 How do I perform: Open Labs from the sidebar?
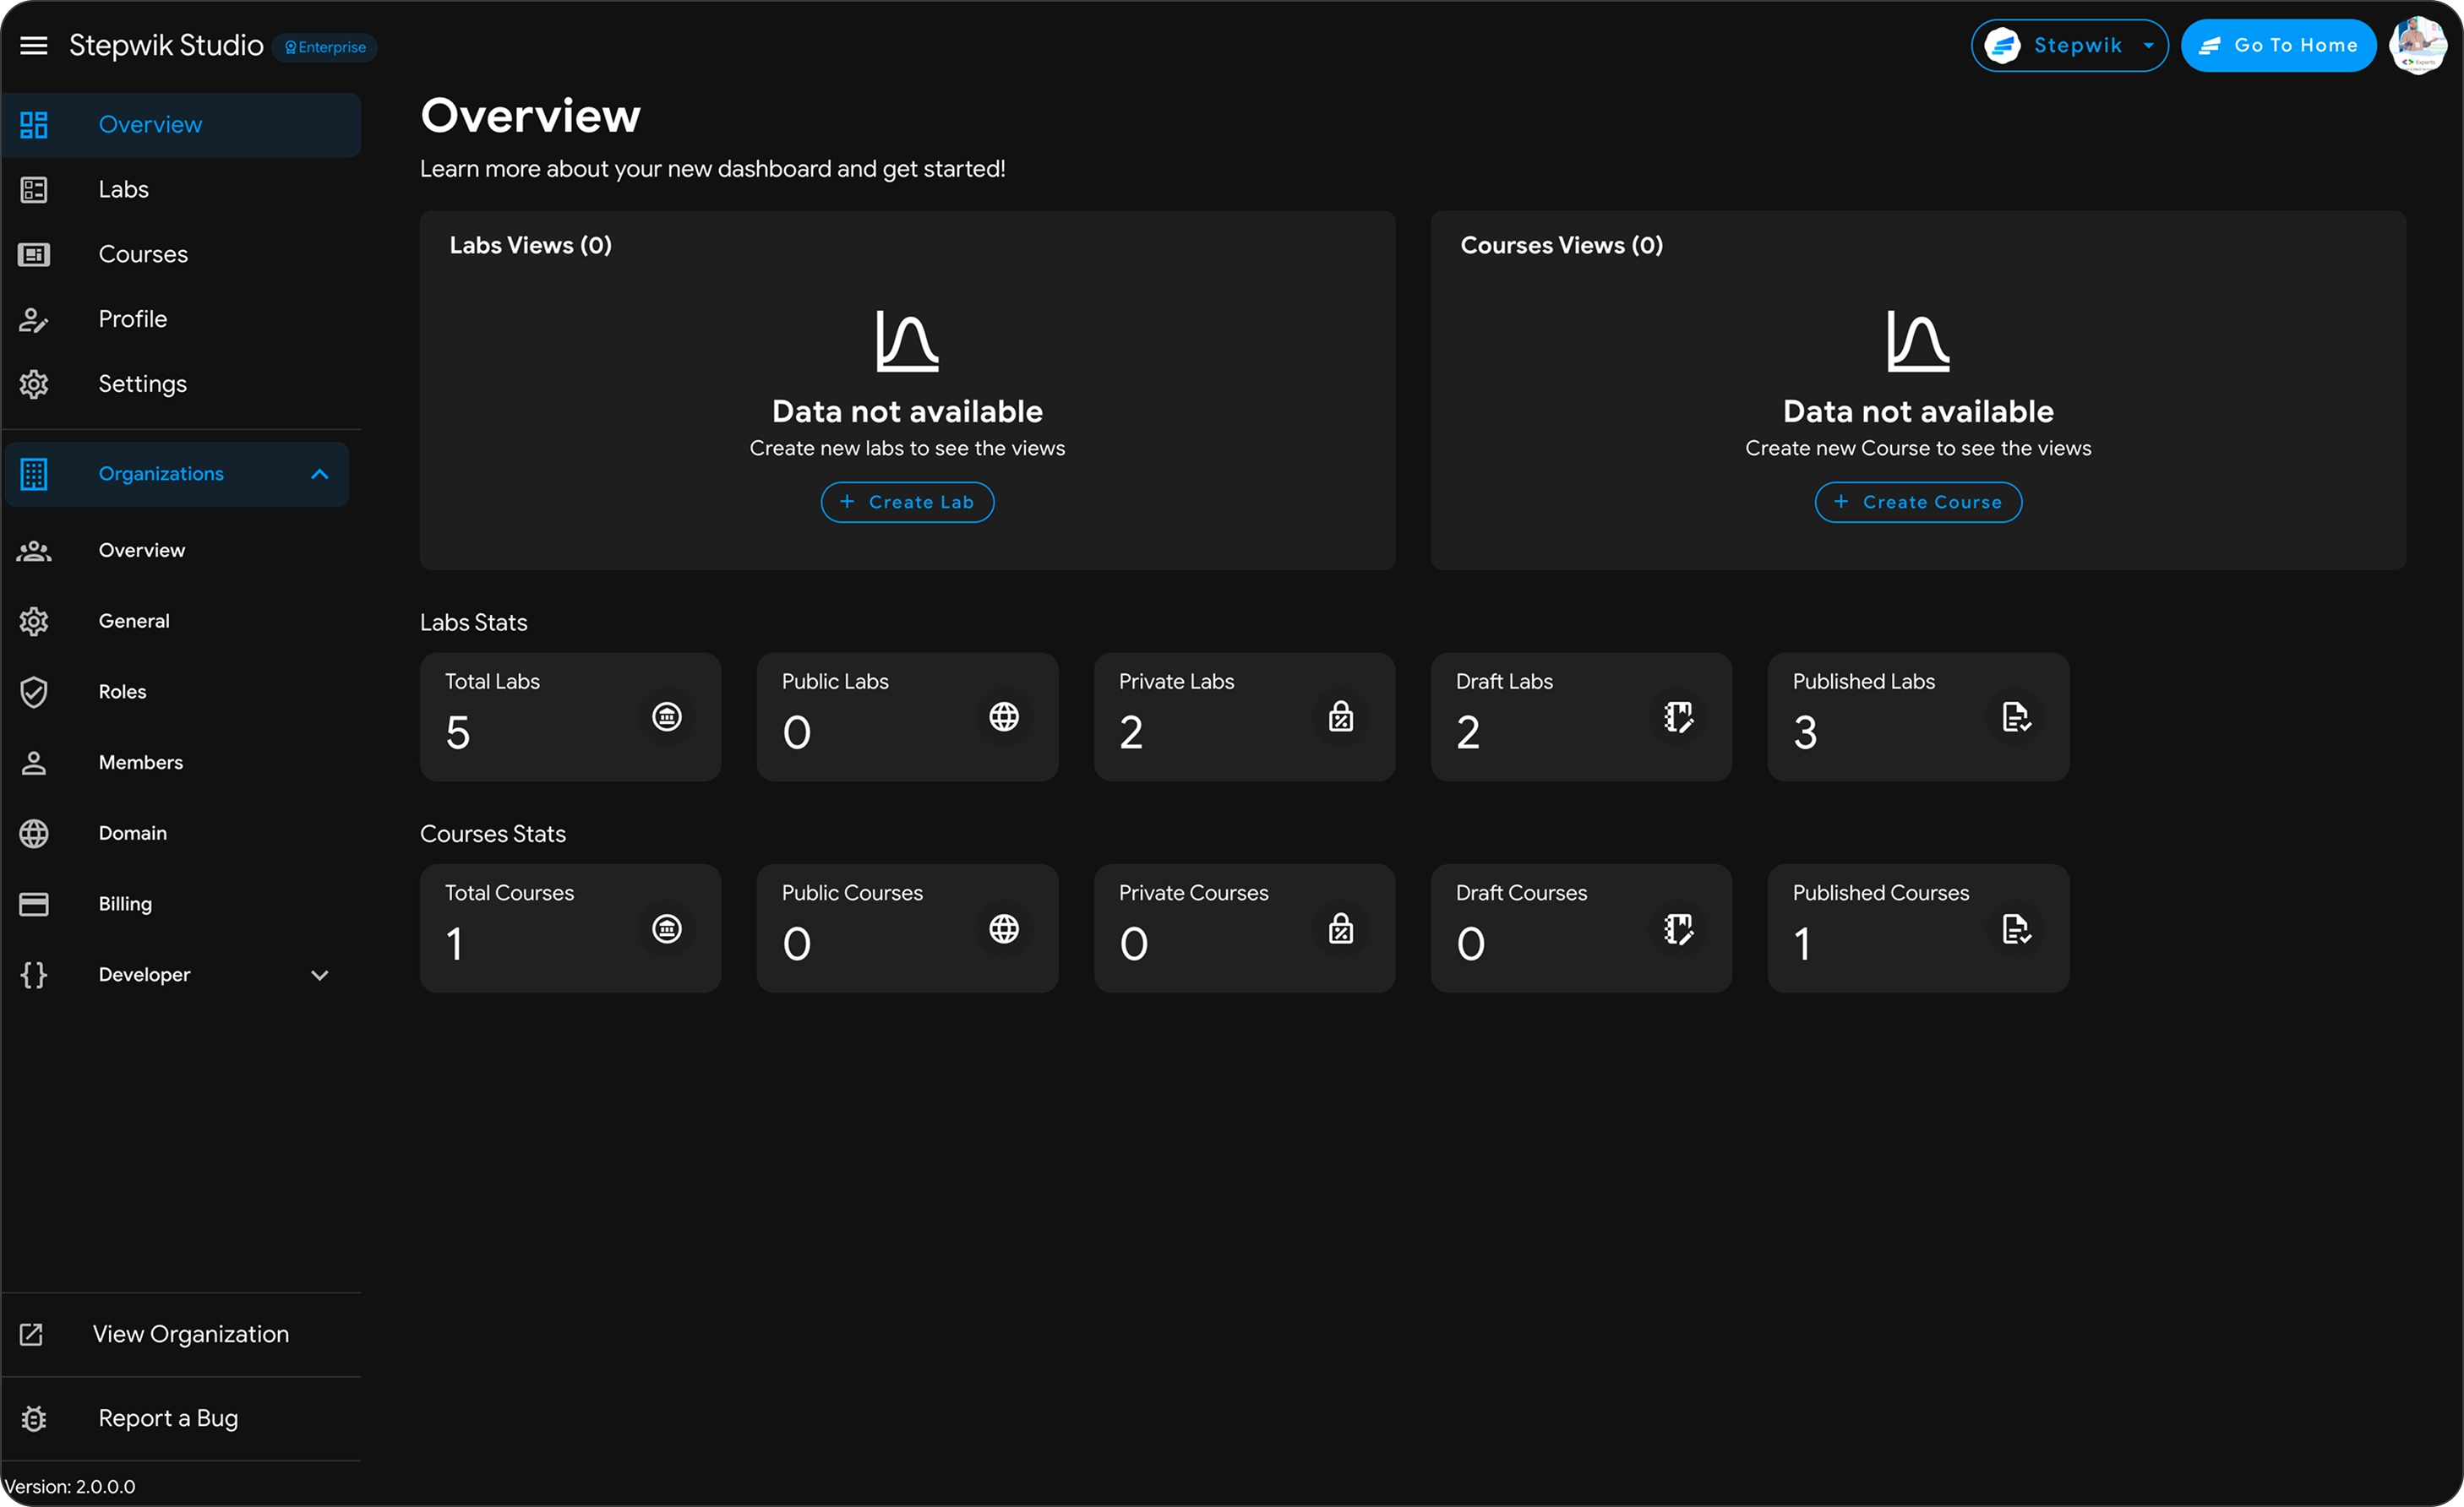click(181, 190)
